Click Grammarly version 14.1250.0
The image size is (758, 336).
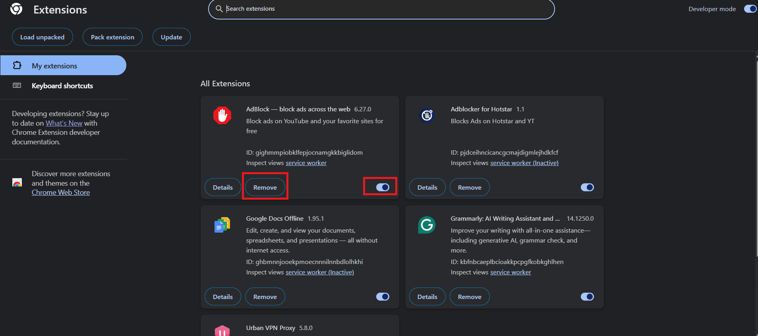click(x=580, y=219)
